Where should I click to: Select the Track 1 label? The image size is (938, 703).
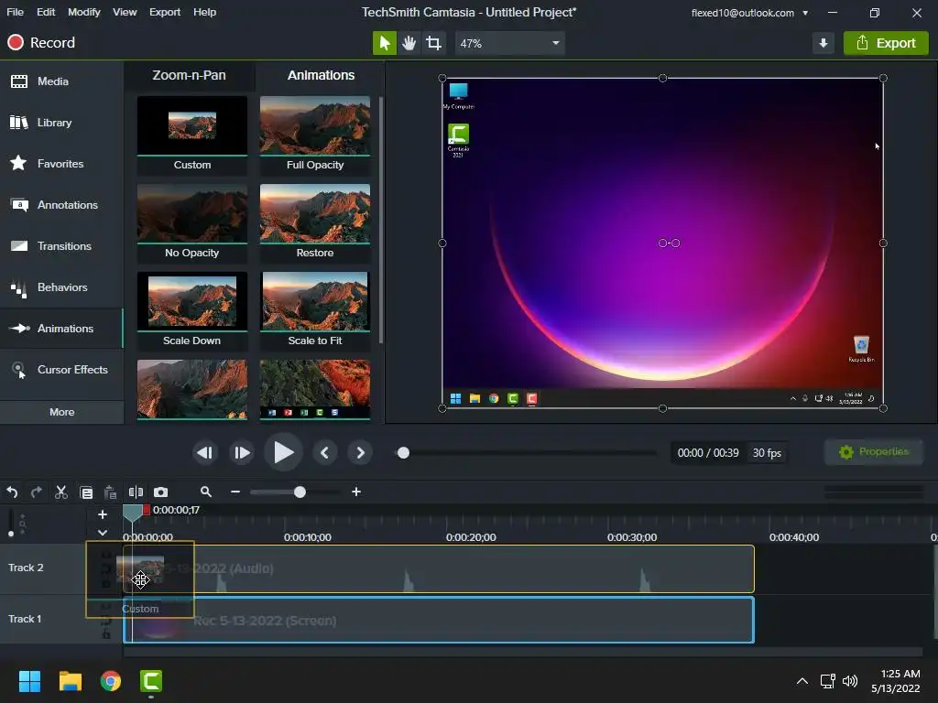[25, 619]
